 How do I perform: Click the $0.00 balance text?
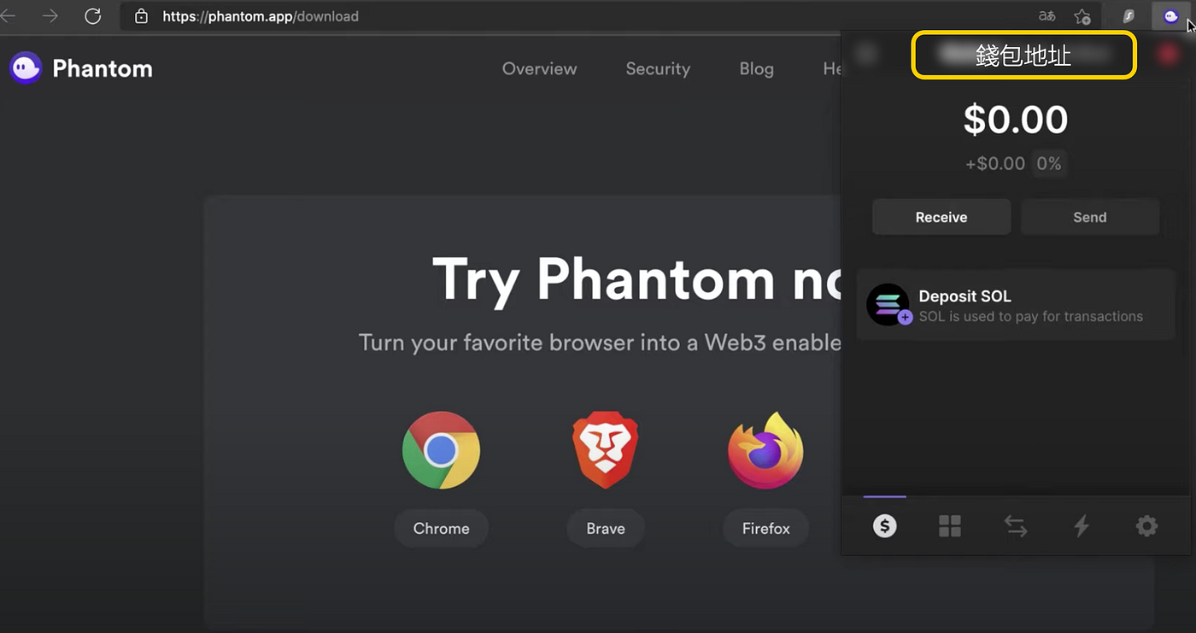(x=1016, y=120)
